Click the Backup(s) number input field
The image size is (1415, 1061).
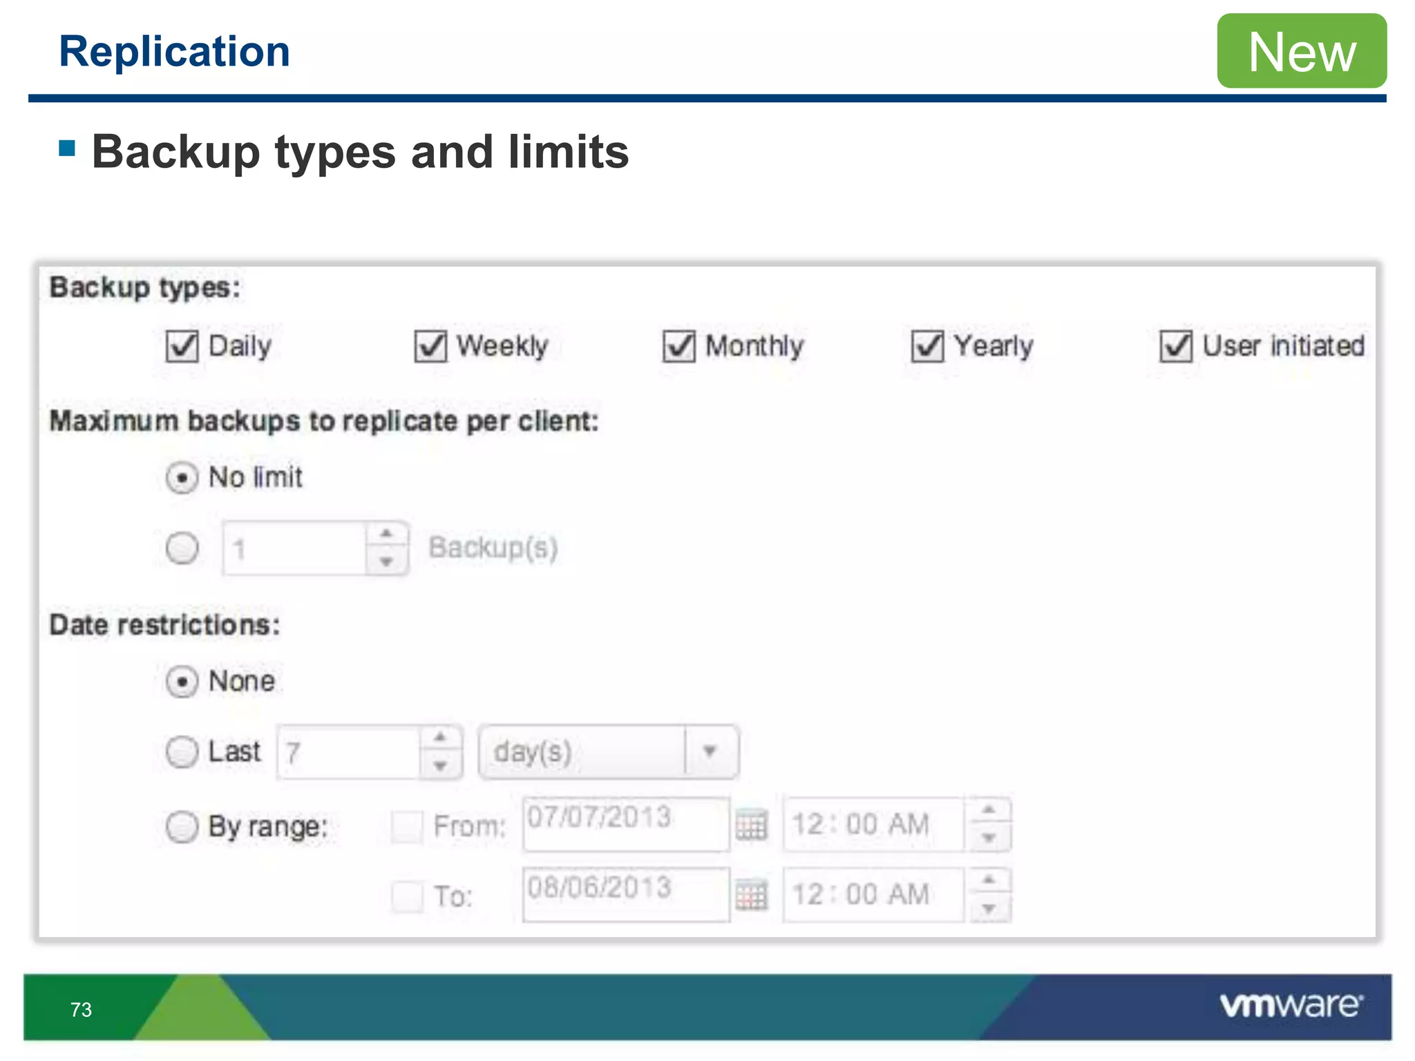295,548
